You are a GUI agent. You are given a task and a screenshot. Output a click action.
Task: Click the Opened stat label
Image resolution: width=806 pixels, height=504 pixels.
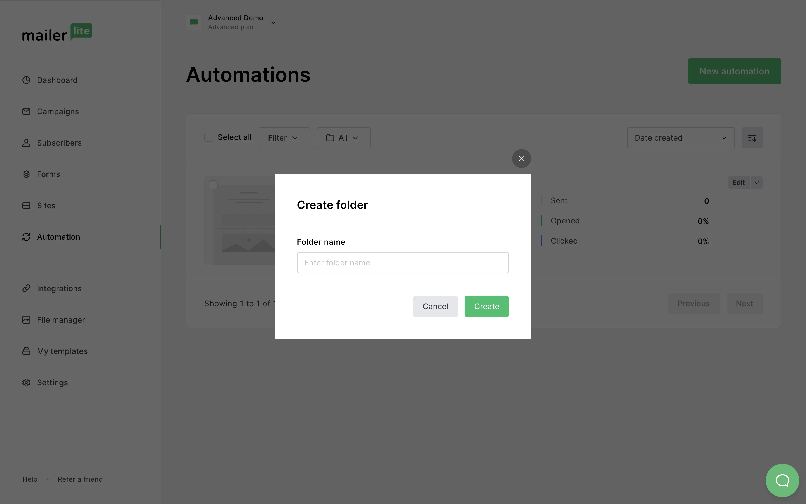pyautogui.click(x=565, y=221)
